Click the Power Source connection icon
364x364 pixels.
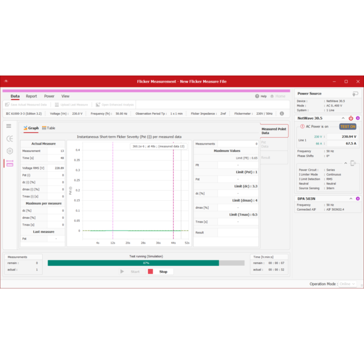(355, 94)
